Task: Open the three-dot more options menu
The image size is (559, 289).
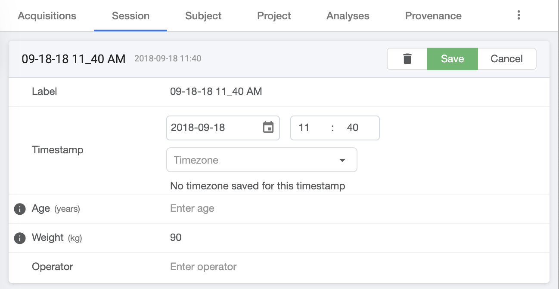Action: 519,15
